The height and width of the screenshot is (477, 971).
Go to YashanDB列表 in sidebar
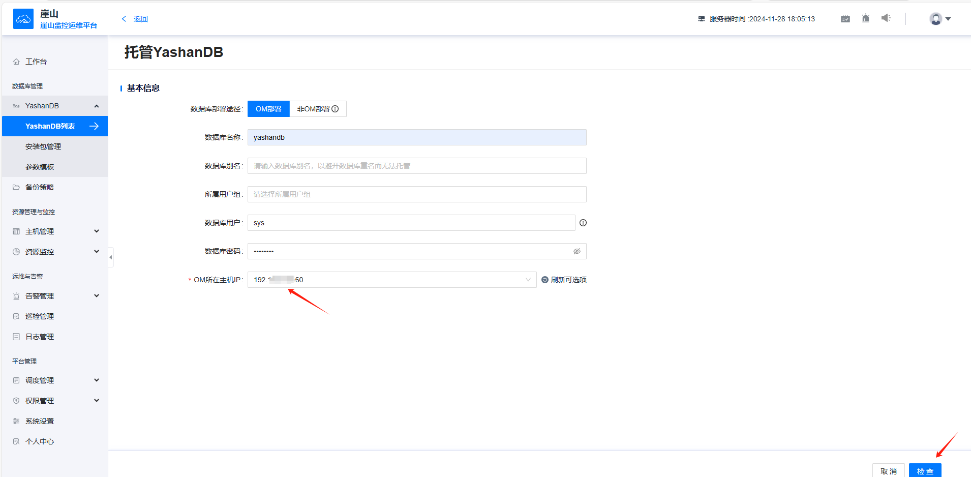(55, 126)
